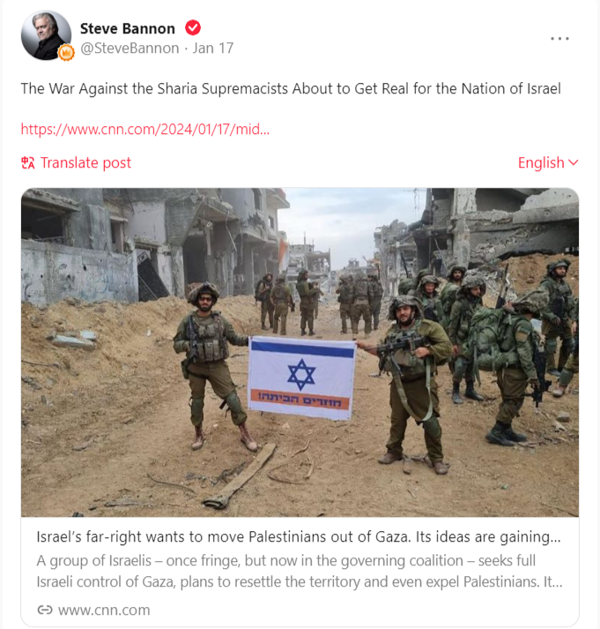Image resolution: width=600 pixels, height=629 pixels.
Task: Click the Jan 17 post date
Action: (x=213, y=49)
